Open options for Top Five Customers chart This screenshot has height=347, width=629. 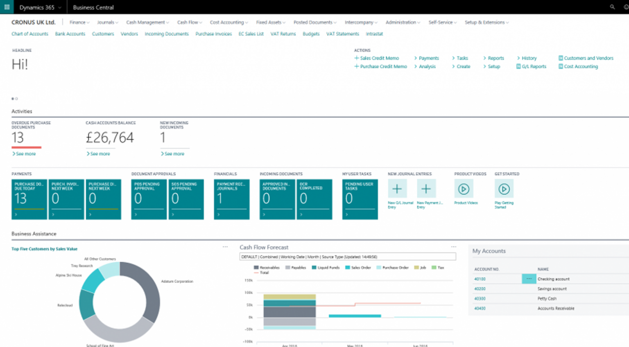(225, 247)
